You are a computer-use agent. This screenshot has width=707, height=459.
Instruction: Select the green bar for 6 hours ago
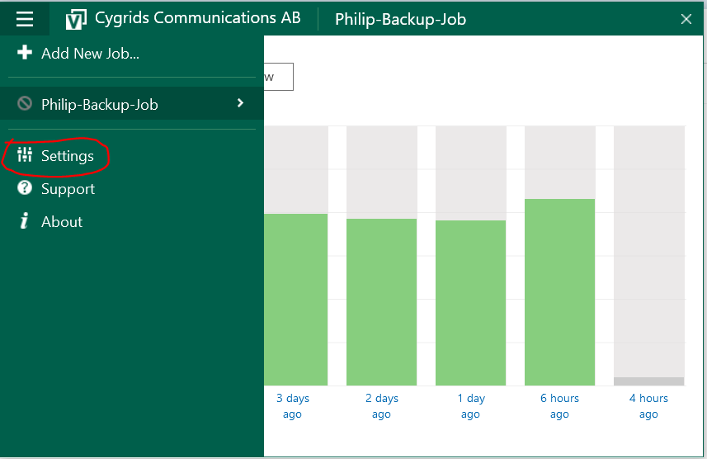[559, 291]
